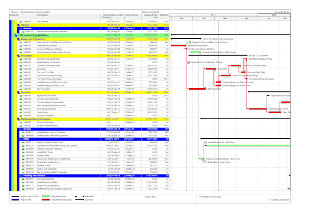Click activity icon for Award Contract for Heat Pump
This screenshot has height=221, width=312.
(23, 142)
